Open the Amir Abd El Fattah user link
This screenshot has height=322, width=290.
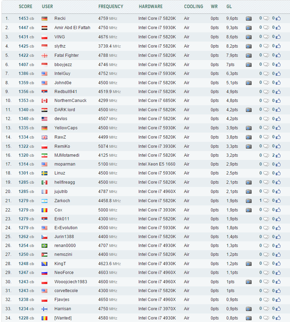coord(72,28)
